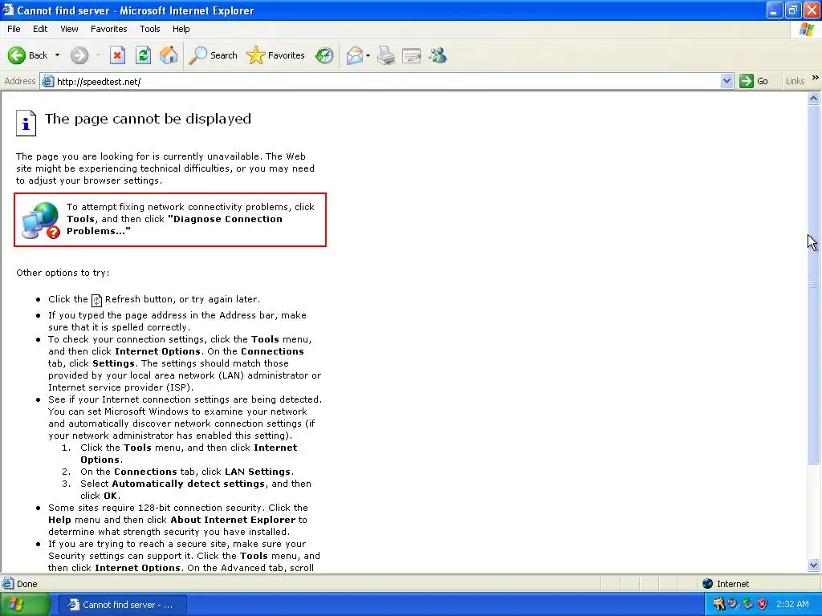Minimize the Internet Explorer window

[x=775, y=10]
